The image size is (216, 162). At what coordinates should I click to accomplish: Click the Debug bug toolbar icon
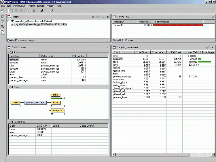pyautogui.click(x=34, y=11)
